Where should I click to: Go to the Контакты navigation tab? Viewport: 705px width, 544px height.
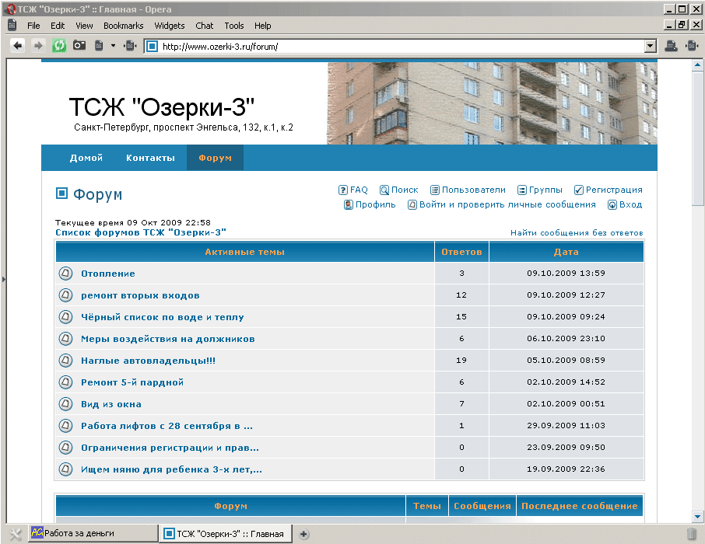pos(151,158)
